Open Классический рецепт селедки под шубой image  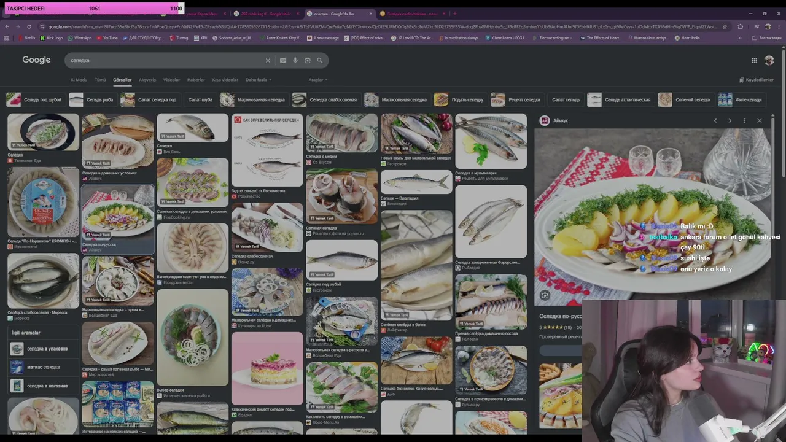tap(267, 368)
